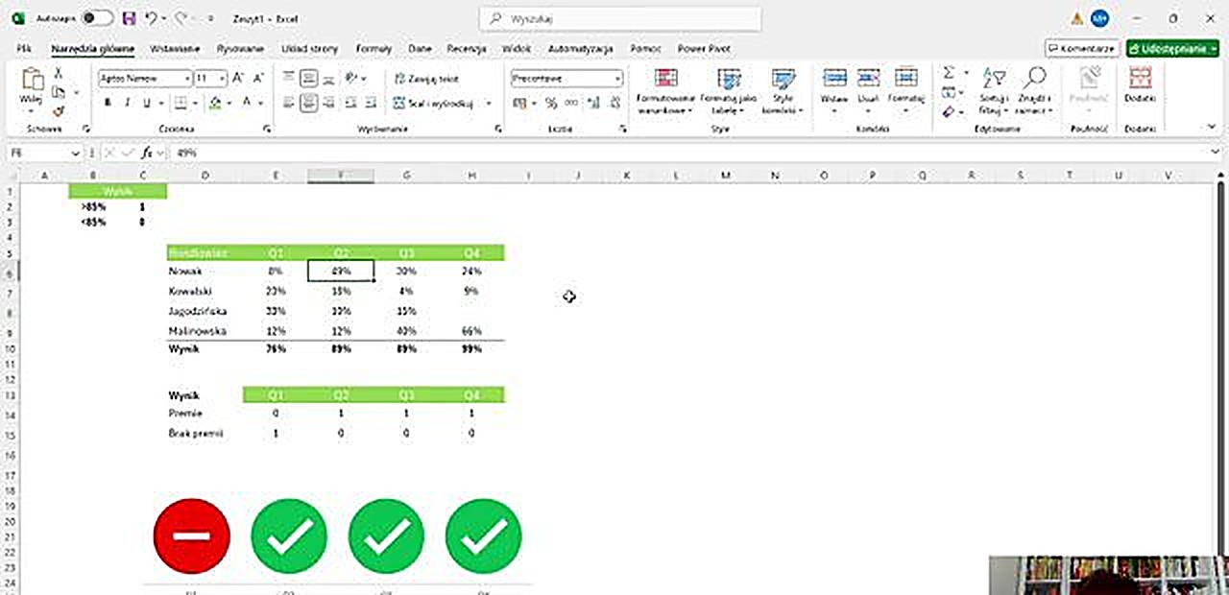The image size is (1229, 595).
Task: Click the green Udostępnianie button
Action: 1171,48
